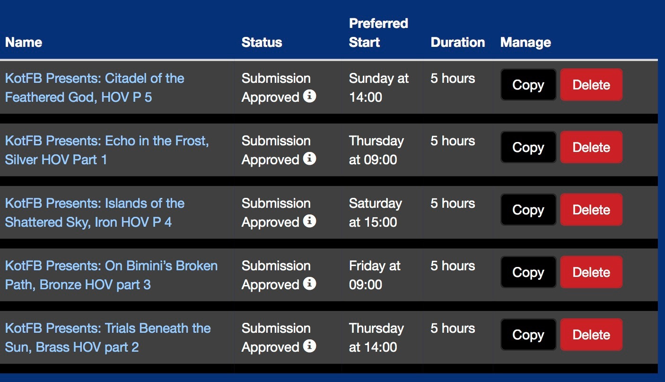The image size is (665, 382).
Task: Delete the Trials Beneath the Sun event
Action: pyautogui.click(x=591, y=335)
